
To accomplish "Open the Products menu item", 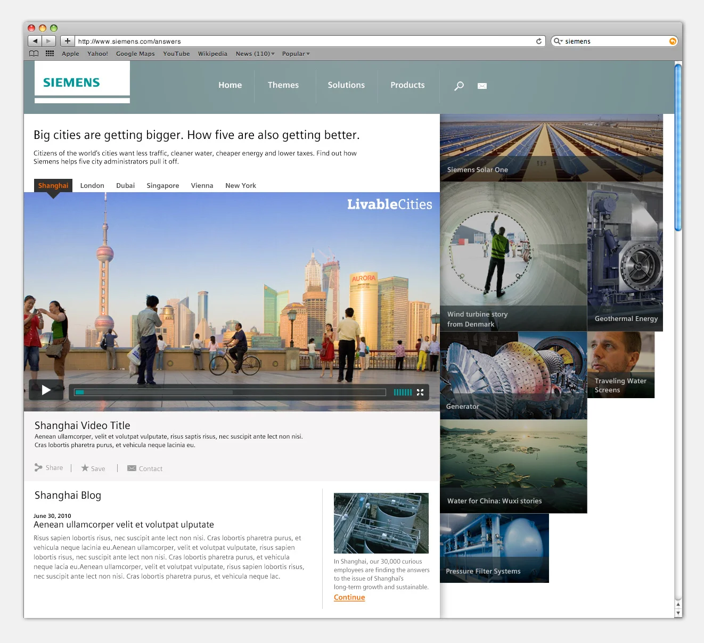I will point(407,85).
